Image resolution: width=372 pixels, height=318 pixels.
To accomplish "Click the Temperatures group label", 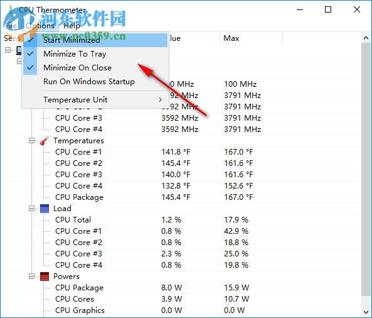I will point(78,141).
